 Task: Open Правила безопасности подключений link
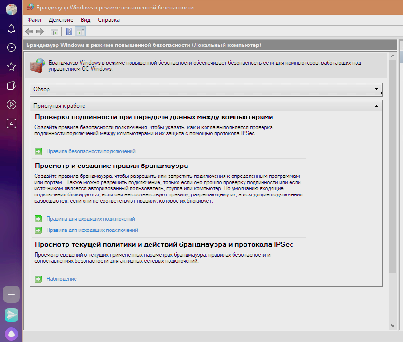coord(91,151)
